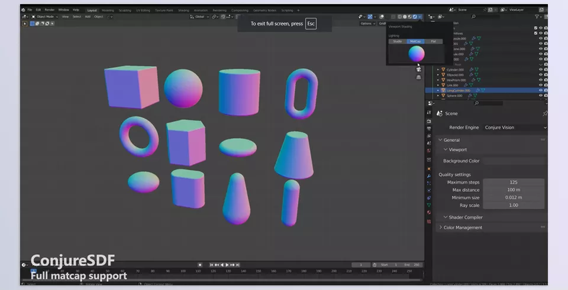The height and width of the screenshot is (290, 568).
Task: Toggle the viewport overlays icon
Action: 382,17
